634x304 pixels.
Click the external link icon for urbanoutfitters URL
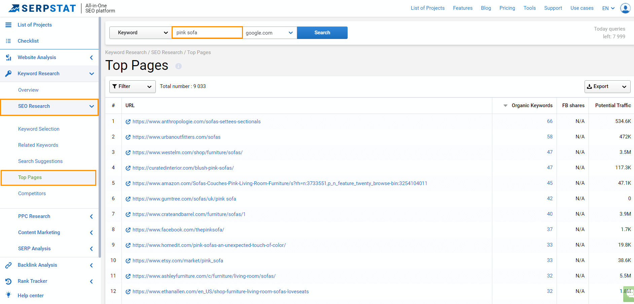pyautogui.click(x=128, y=137)
